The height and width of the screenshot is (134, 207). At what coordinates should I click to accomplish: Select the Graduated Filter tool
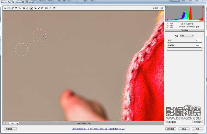pos(42,8)
